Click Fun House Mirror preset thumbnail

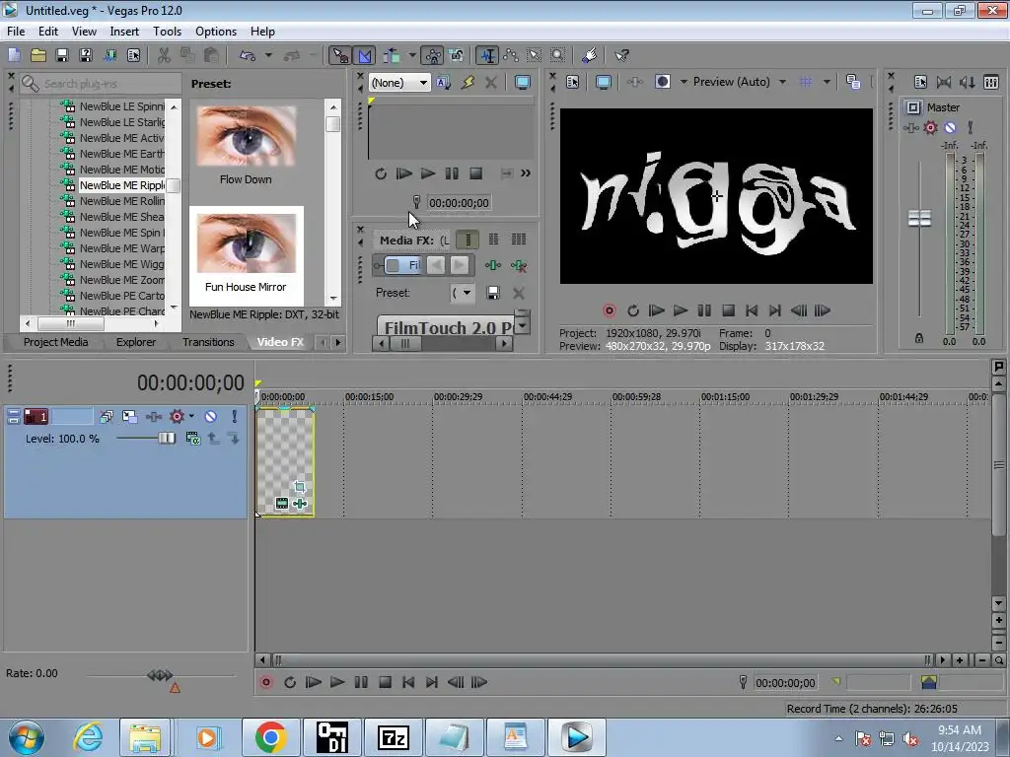(x=246, y=243)
